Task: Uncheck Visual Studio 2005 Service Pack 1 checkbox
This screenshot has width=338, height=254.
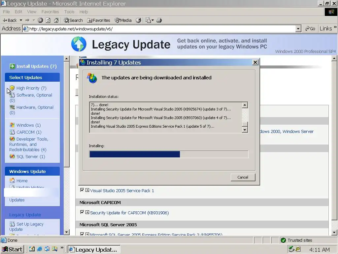Action: click(x=82, y=190)
